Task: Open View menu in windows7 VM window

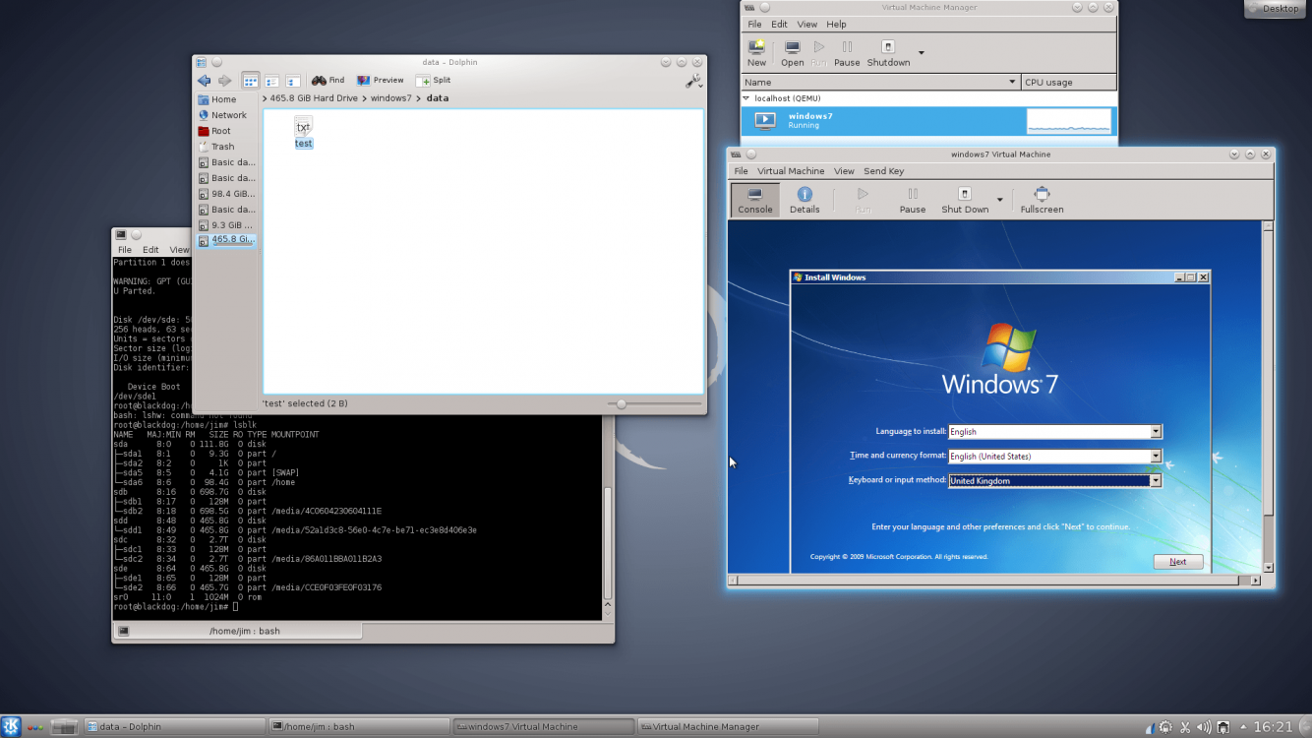Action: coord(844,171)
